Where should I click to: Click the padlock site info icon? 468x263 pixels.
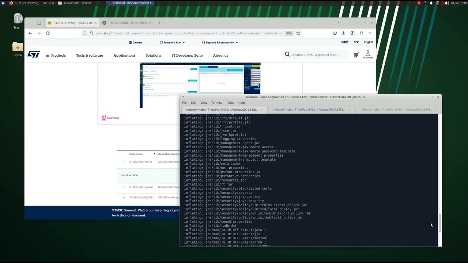click(x=91, y=33)
